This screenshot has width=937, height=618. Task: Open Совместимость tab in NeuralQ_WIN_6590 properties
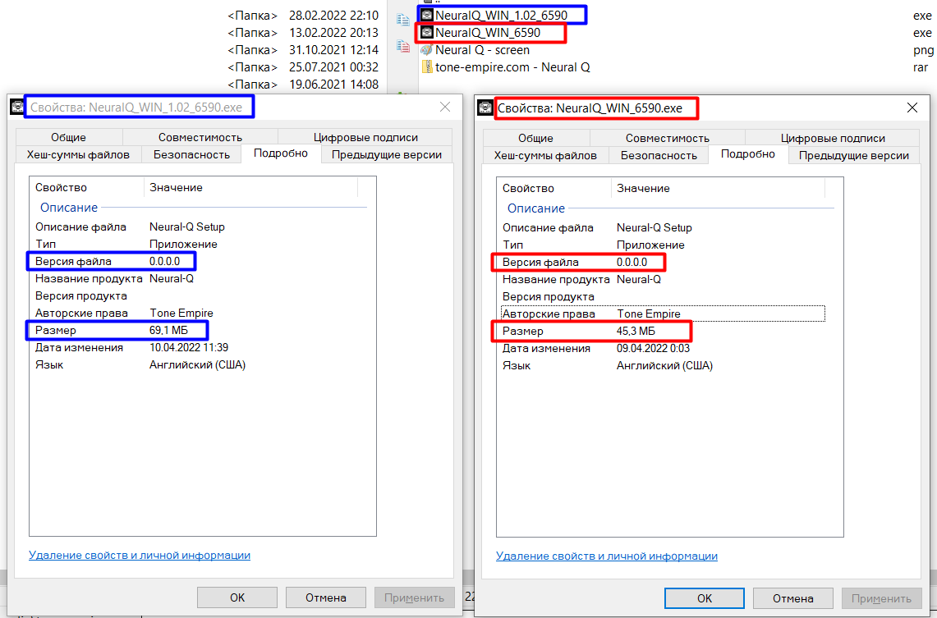point(668,138)
